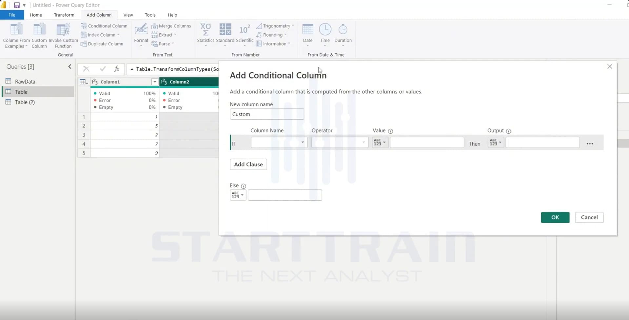Confirm the dialog with OK
The height and width of the screenshot is (320, 629).
click(x=555, y=217)
